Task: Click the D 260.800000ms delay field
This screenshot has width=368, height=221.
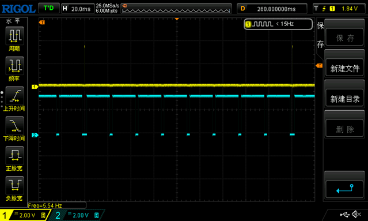Action: coord(272,9)
